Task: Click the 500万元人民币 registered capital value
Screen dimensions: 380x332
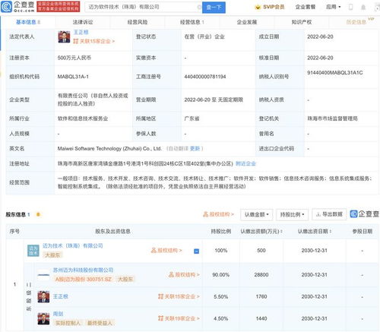Action: [x=74, y=58]
